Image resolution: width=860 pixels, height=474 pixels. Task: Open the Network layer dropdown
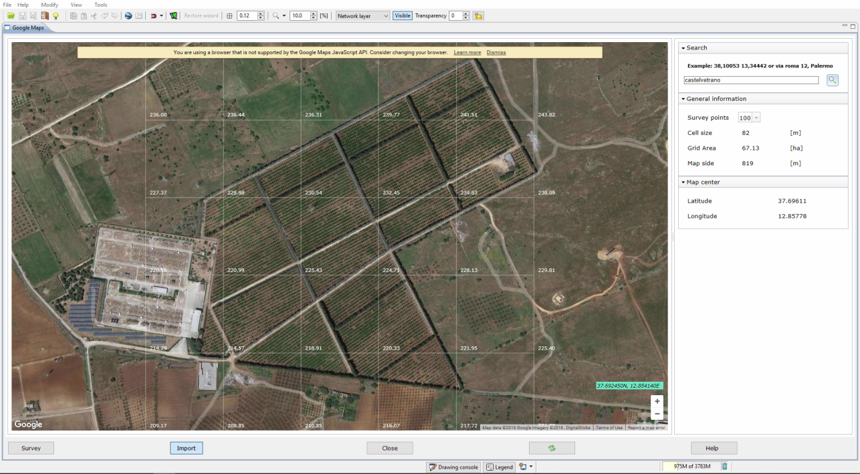(362, 15)
